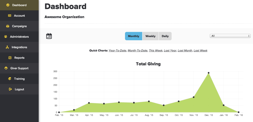Show the Last Month quick chart
This screenshot has width=253, height=122.
pyautogui.click(x=185, y=50)
